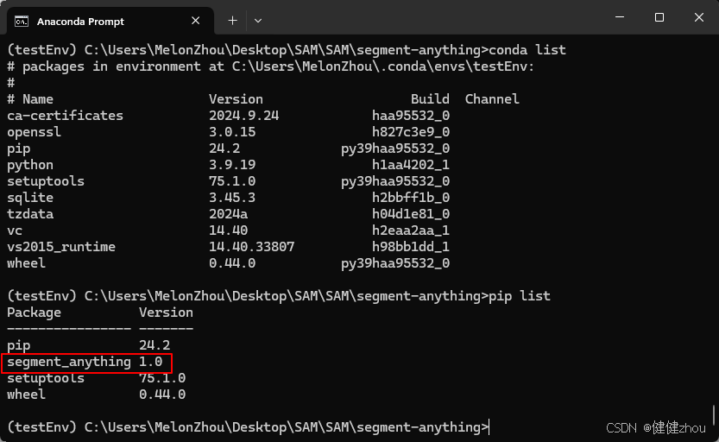Click the 'conda list' command text
The height and width of the screenshot is (442, 719).
coord(527,49)
